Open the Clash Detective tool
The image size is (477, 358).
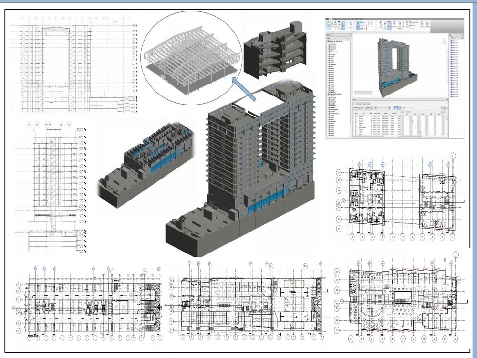(385, 24)
